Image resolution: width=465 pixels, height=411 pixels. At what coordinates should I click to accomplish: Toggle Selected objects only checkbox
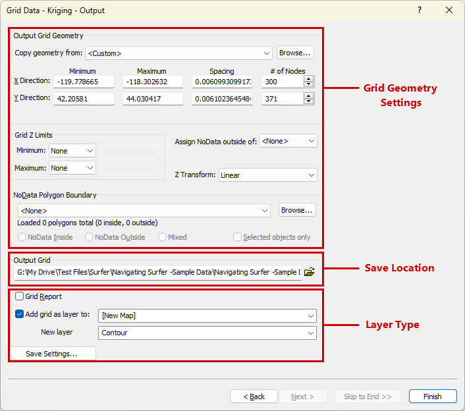click(x=237, y=237)
